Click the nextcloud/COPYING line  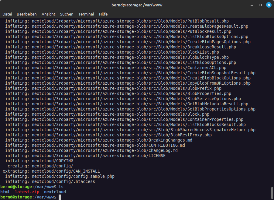[x=39, y=161]
